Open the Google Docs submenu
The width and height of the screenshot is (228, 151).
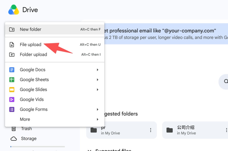pyautogui.click(x=55, y=70)
